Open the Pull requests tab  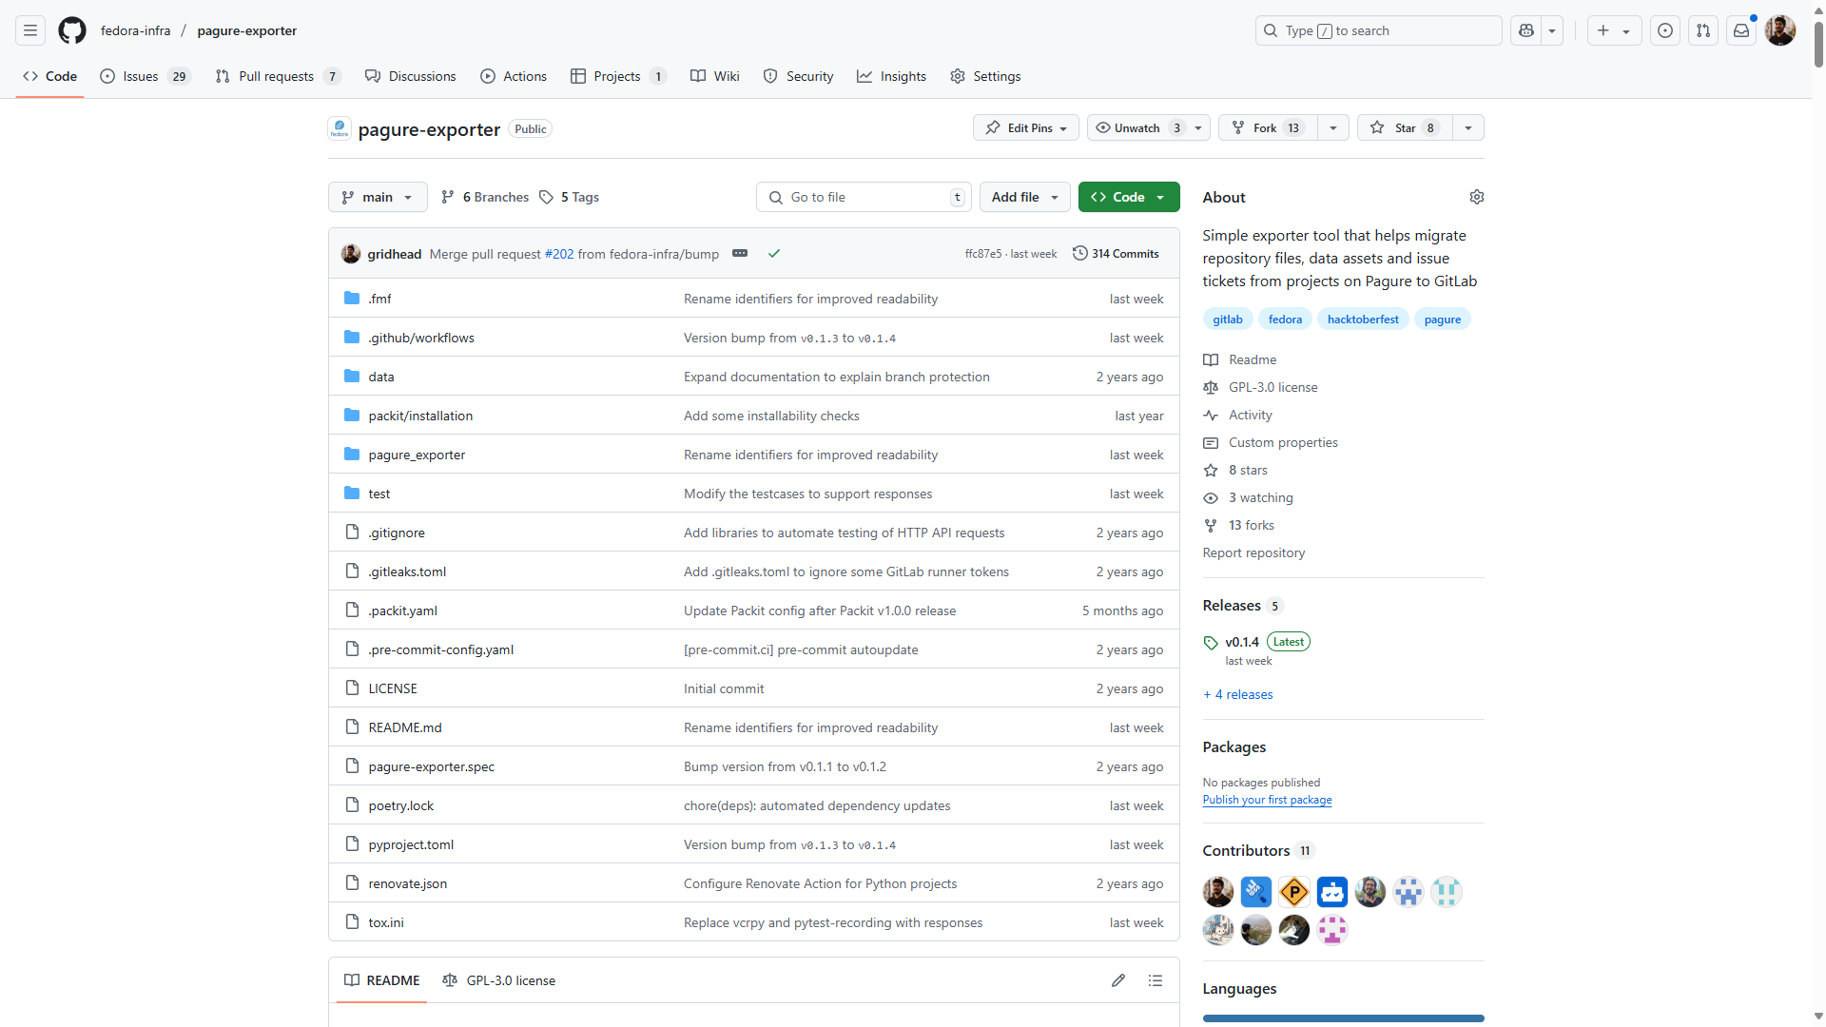[278, 76]
